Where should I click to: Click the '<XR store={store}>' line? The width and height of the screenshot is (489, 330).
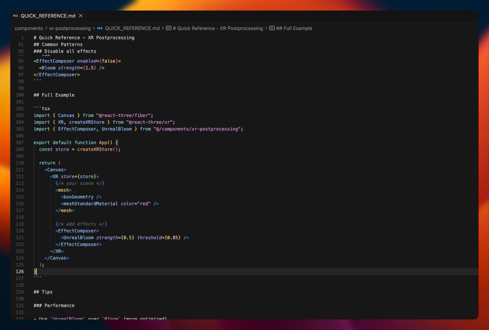click(75, 176)
